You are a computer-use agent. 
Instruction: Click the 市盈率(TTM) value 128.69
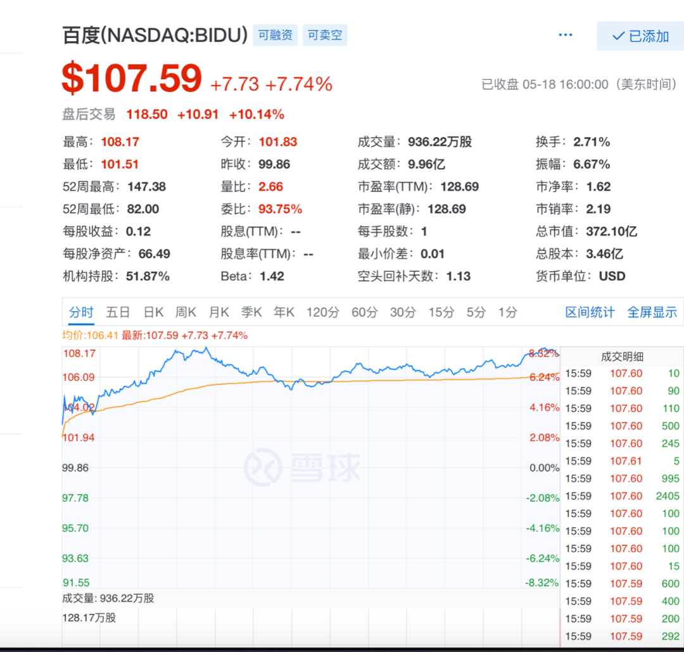460,187
